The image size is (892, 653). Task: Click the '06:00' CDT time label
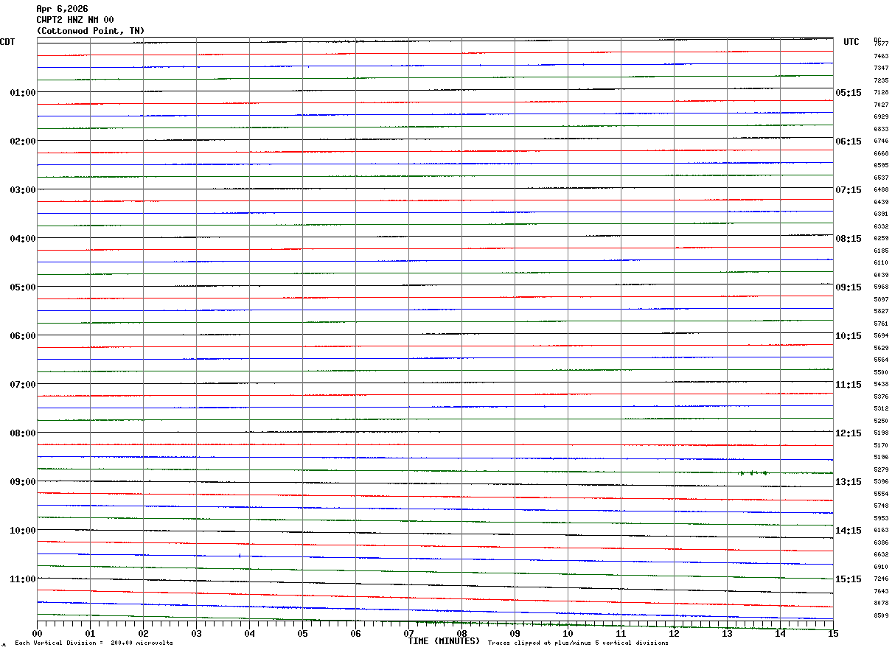[x=23, y=336]
